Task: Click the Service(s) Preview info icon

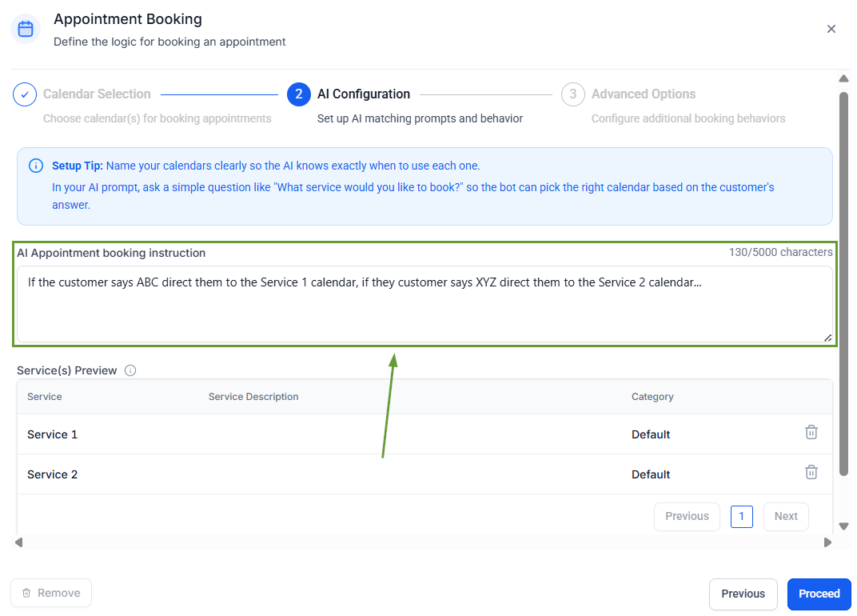Action: (130, 370)
